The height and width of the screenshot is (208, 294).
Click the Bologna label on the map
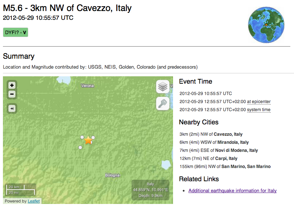[112, 175]
